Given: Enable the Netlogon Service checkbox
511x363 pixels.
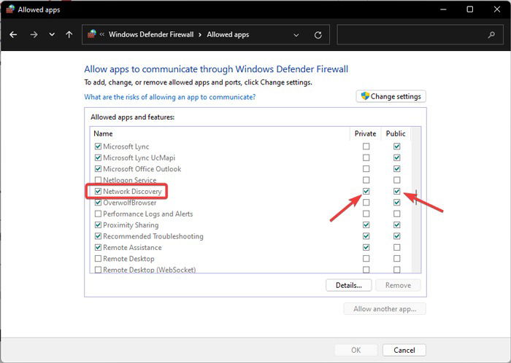Looking at the screenshot, I should pos(98,180).
